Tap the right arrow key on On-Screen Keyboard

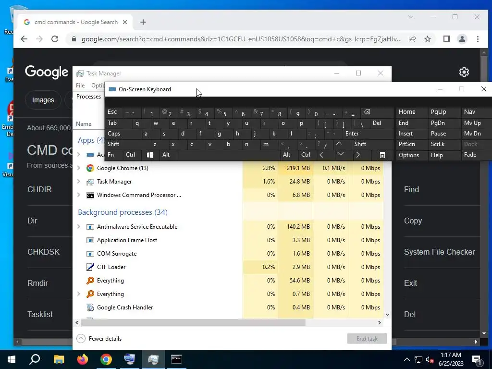(357, 155)
